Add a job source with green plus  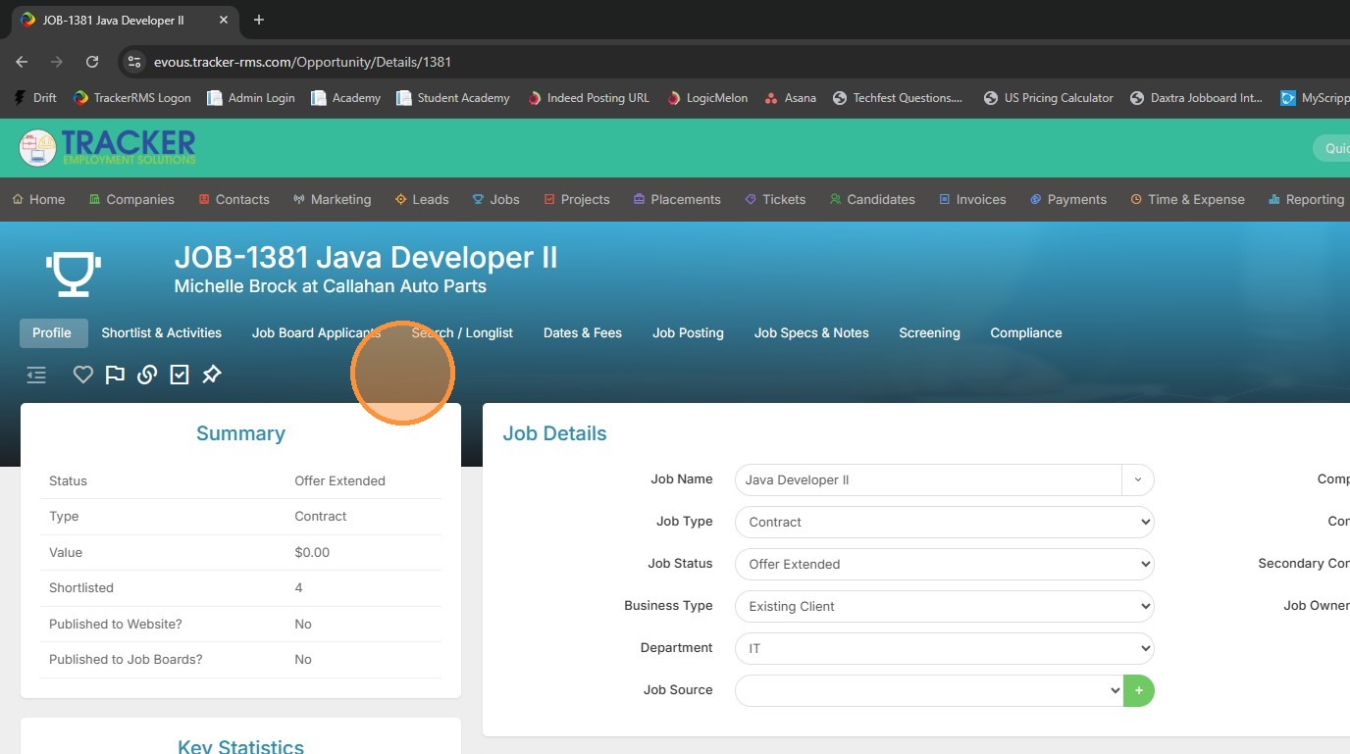click(x=1139, y=690)
